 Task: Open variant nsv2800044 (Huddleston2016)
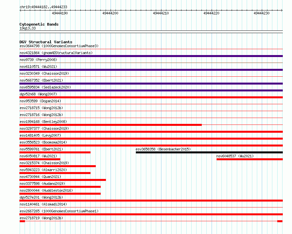[x=46, y=190]
